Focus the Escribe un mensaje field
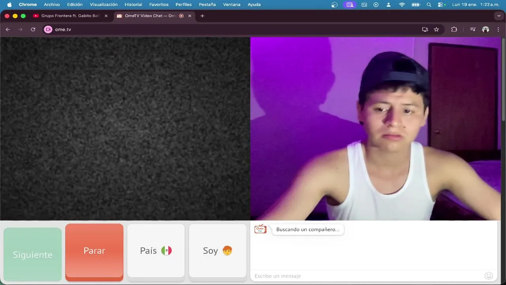 pyautogui.click(x=368, y=276)
